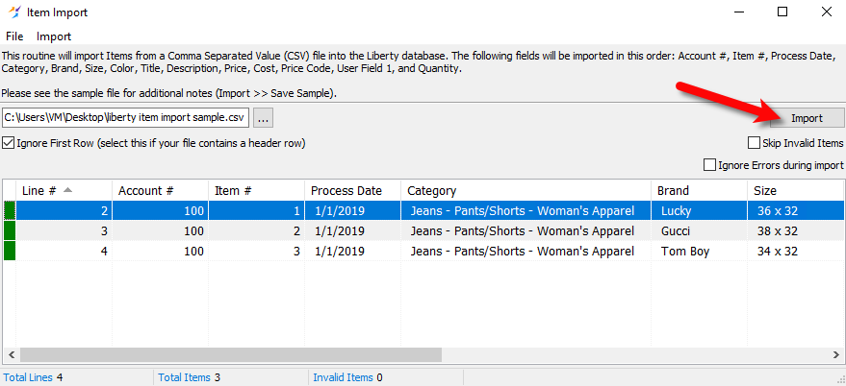Click the status bar resize grip

coord(839,379)
